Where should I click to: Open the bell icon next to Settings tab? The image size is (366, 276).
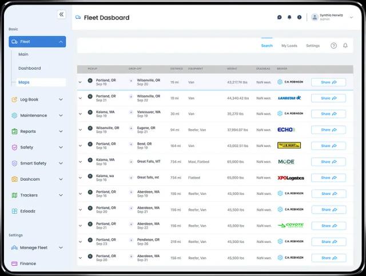(345, 46)
